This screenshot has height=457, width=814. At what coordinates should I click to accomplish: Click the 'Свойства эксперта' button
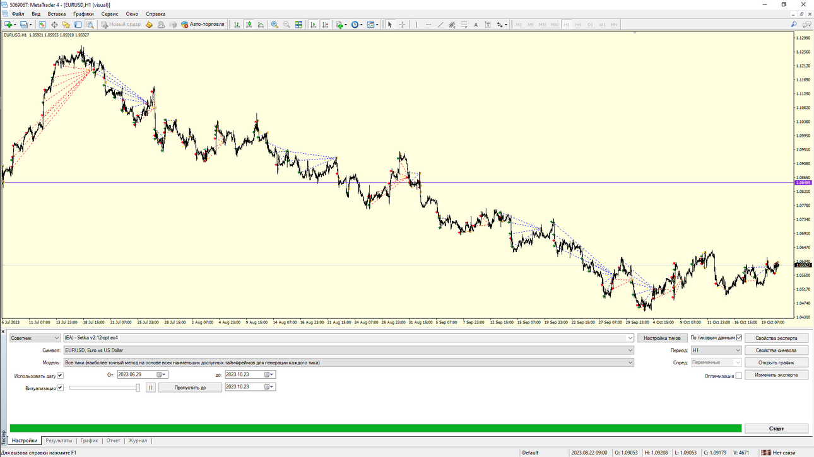(x=776, y=338)
